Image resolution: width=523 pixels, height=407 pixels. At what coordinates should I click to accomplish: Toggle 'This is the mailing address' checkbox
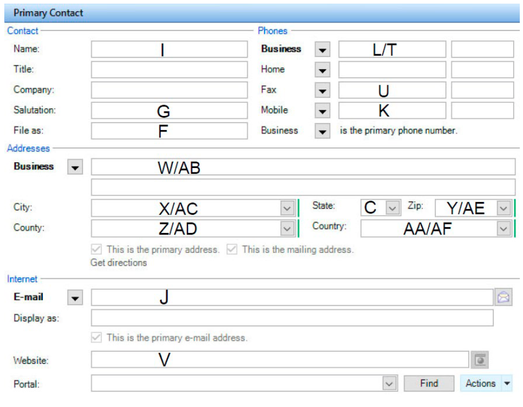click(x=232, y=249)
